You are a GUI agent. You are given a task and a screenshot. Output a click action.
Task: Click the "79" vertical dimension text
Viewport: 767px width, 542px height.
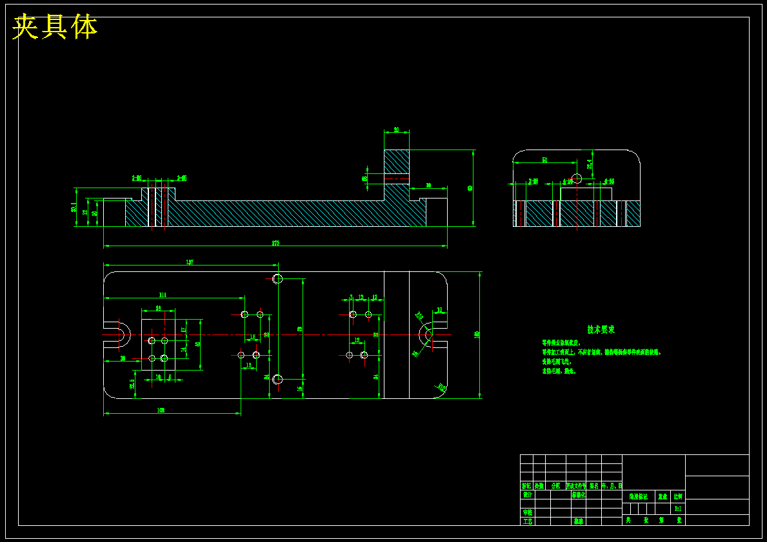(301, 329)
